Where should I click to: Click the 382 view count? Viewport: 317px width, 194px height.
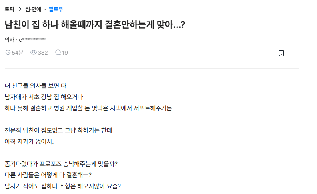[x=42, y=52]
